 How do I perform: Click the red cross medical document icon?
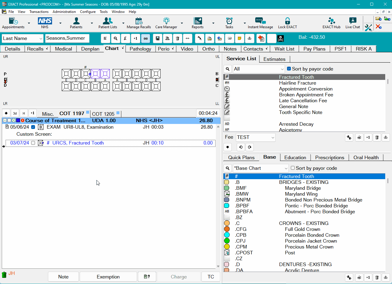coord(261,38)
